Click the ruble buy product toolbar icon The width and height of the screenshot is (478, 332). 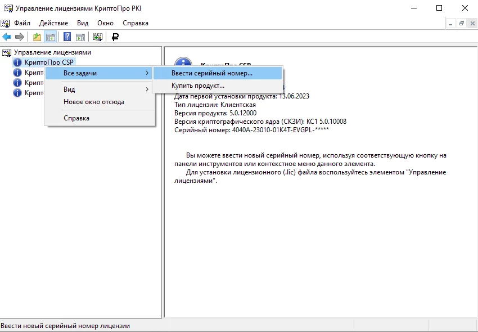(x=115, y=37)
